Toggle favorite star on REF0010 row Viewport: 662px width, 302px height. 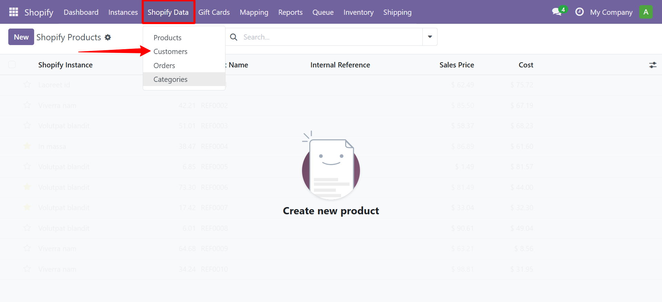coord(27,269)
